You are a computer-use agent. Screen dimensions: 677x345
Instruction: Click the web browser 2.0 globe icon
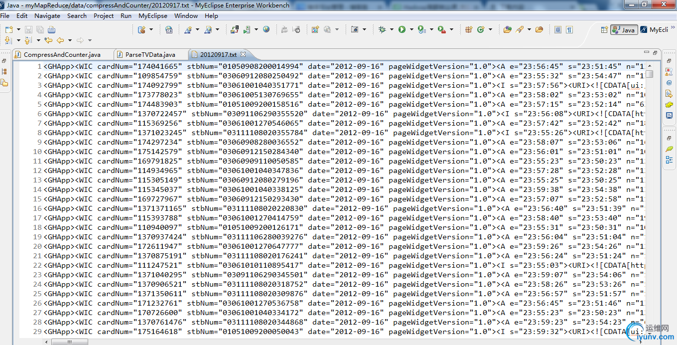click(169, 30)
